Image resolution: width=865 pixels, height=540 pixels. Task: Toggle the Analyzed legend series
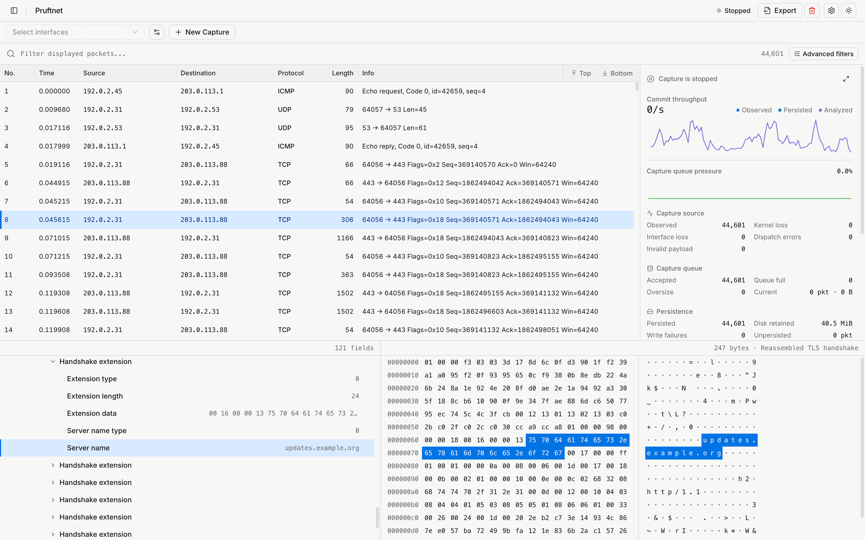[835, 110]
